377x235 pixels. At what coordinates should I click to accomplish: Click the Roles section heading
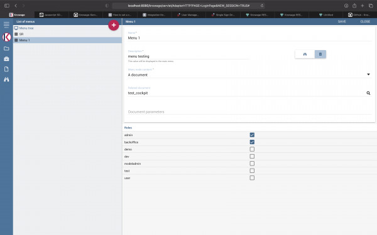click(x=128, y=128)
